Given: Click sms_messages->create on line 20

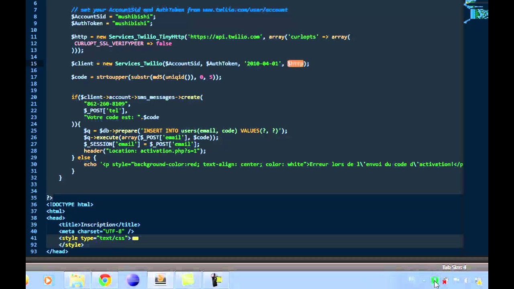Looking at the screenshot, I should click(x=169, y=97).
